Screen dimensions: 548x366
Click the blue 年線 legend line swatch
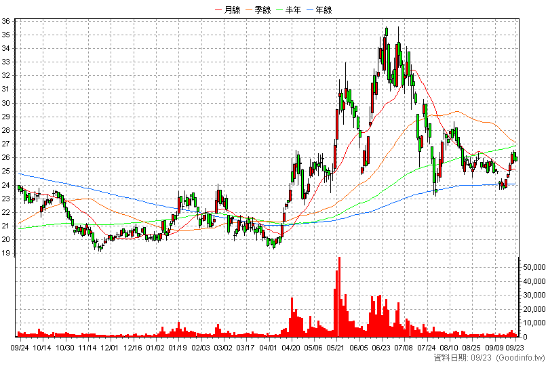[x=311, y=10]
